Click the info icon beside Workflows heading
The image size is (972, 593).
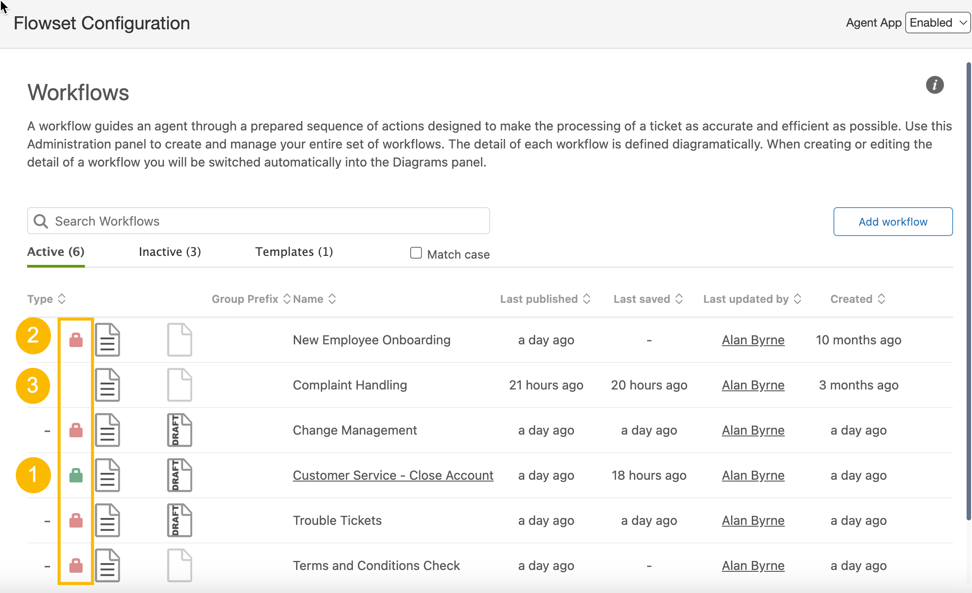tap(935, 85)
